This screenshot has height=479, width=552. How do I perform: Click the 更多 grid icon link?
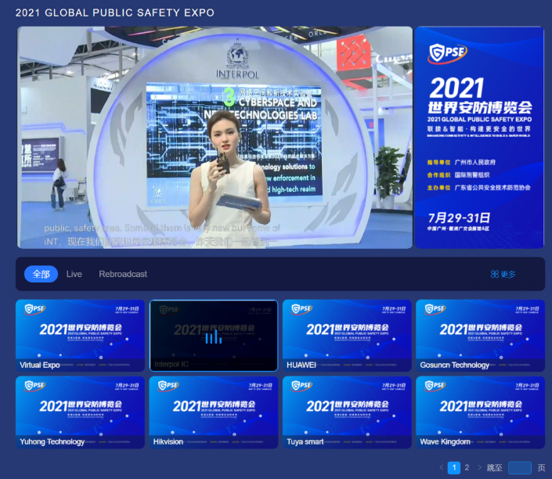tap(503, 274)
